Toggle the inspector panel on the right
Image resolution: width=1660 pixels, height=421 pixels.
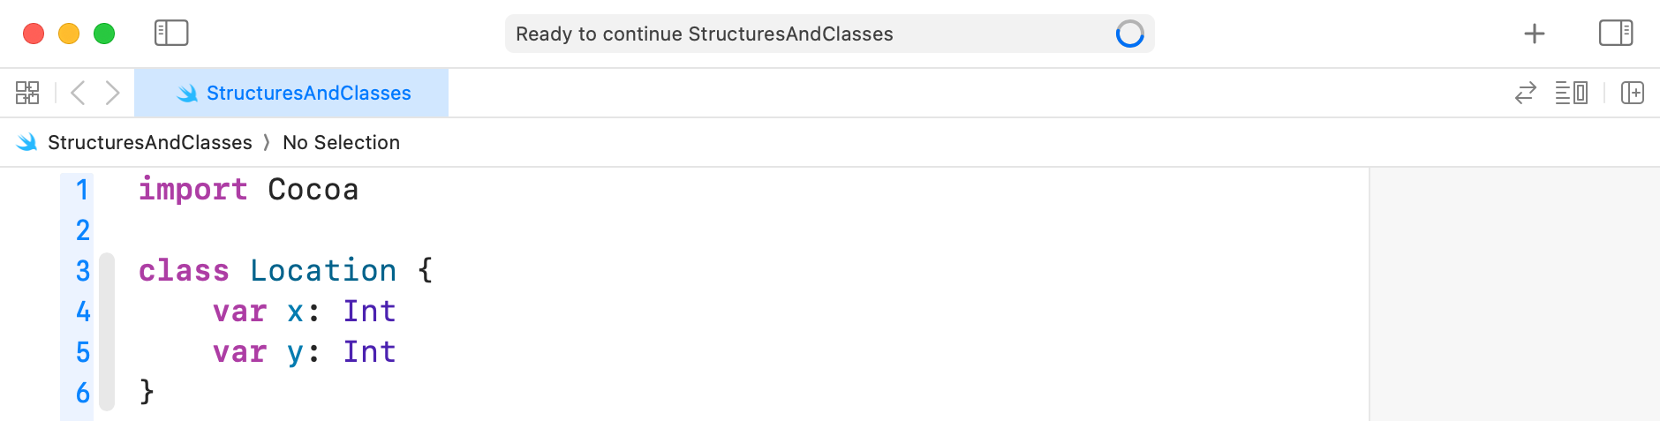tap(1615, 34)
